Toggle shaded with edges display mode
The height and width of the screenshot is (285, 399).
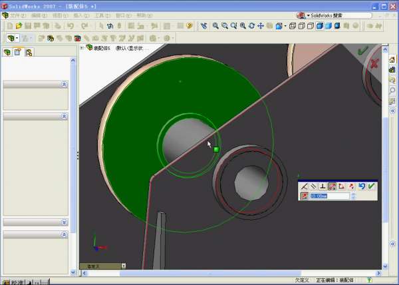[x=319, y=26]
